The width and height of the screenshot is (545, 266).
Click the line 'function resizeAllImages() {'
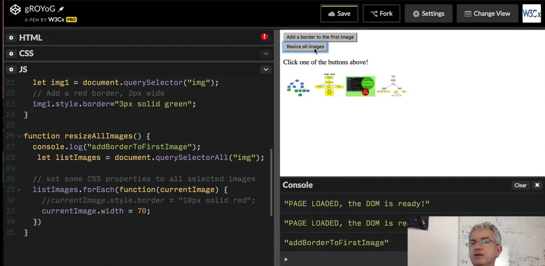87,136
